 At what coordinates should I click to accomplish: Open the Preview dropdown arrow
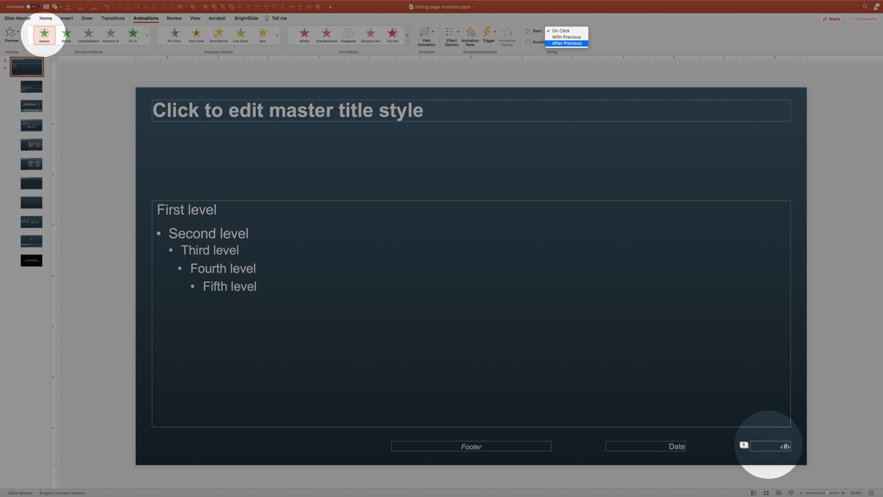pos(18,32)
